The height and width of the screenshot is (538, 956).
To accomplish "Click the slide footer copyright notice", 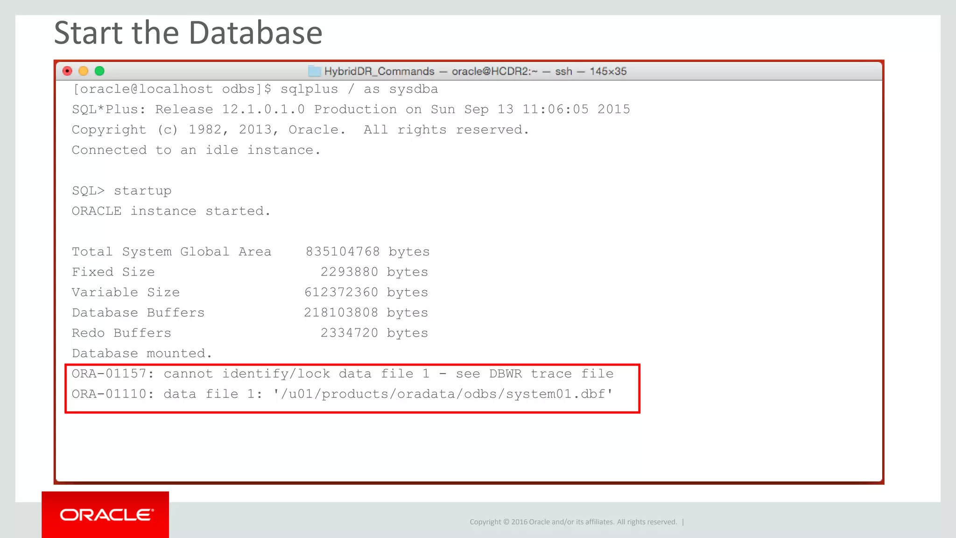I will tap(573, 522).
